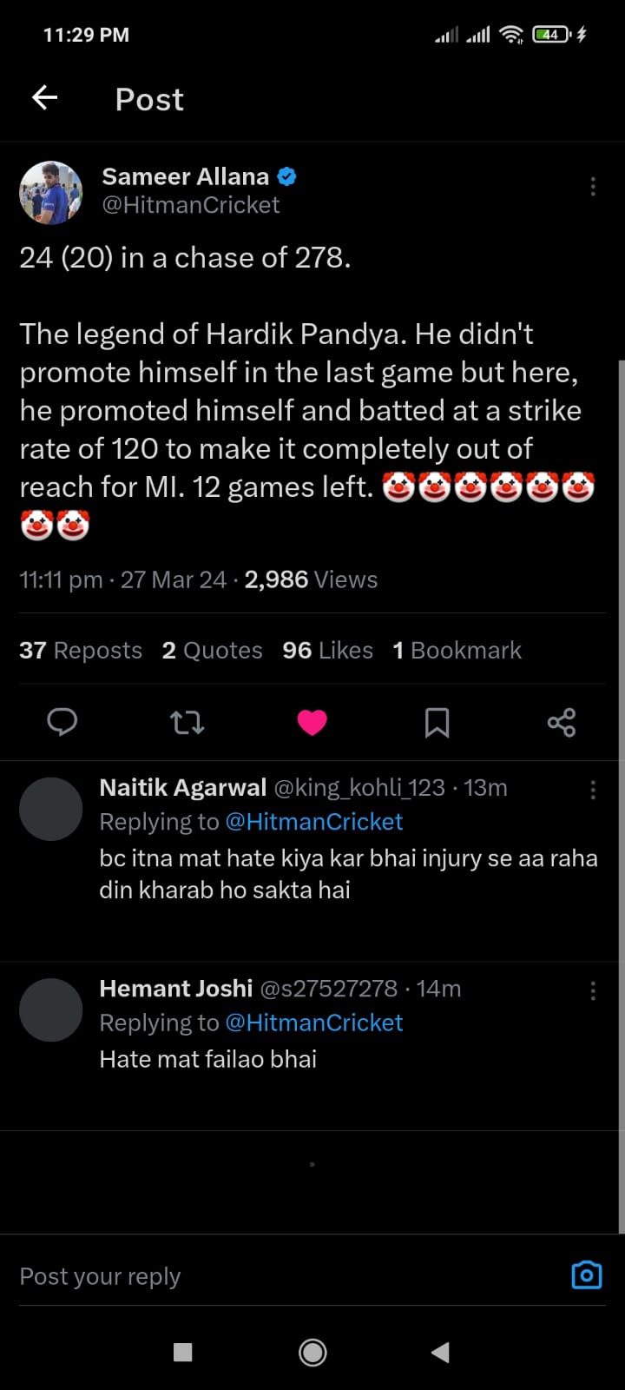Open camera icon in reply bar
The image size is (625, 1390).
587,1274
